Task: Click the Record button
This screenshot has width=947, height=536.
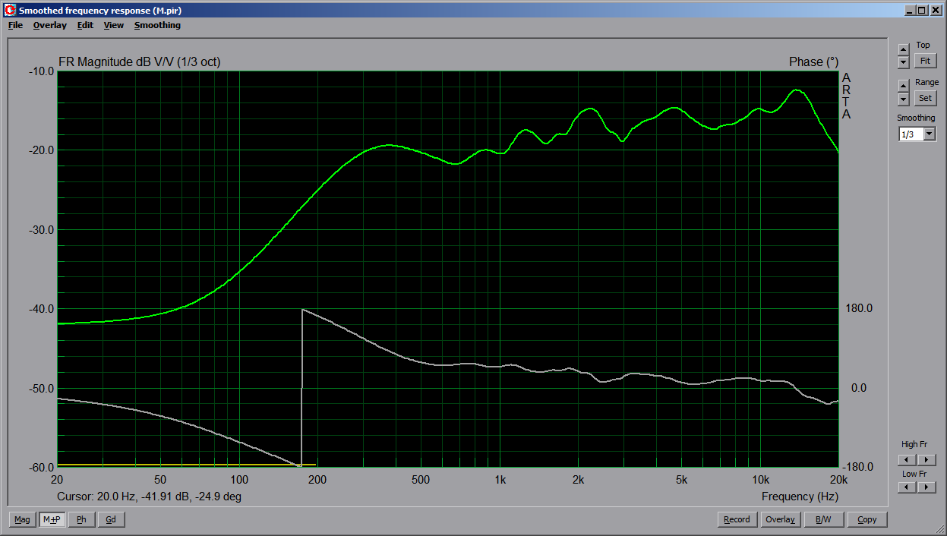Action: point(737,519)
